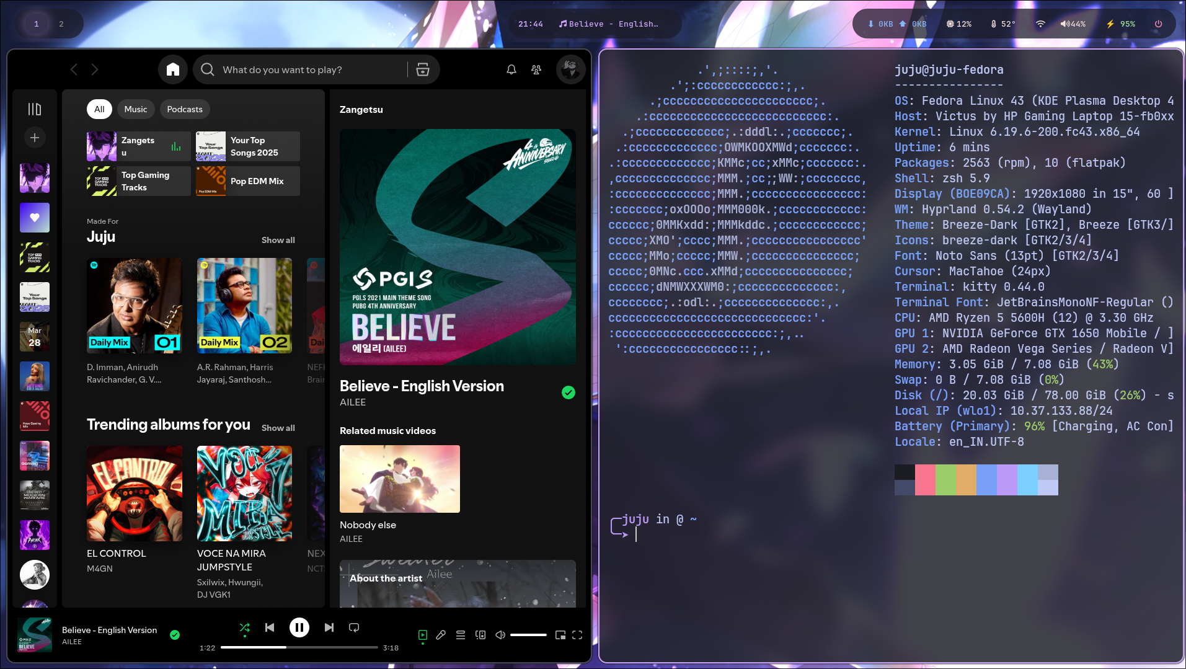Open the Browse icon in search bar
This screenshot has height=669, width=1186.
tap(423, 69)
